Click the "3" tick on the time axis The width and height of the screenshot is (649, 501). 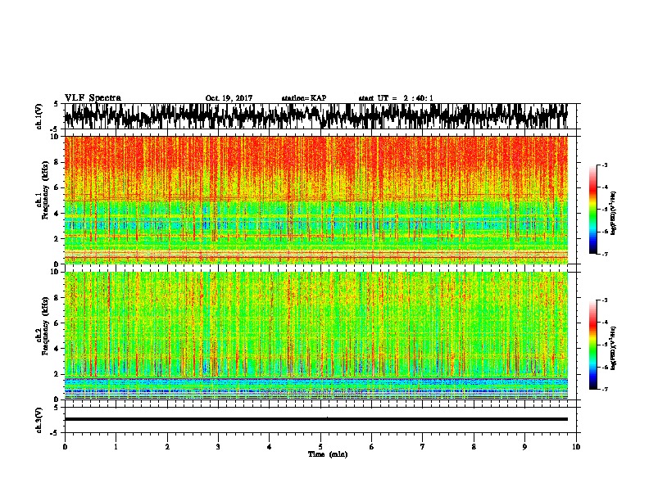tap(218, 446)
